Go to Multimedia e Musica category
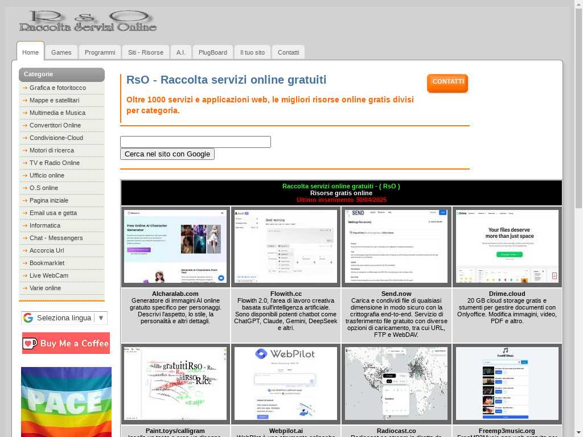This screenshot has width=583, height=437. pos(61,113)
